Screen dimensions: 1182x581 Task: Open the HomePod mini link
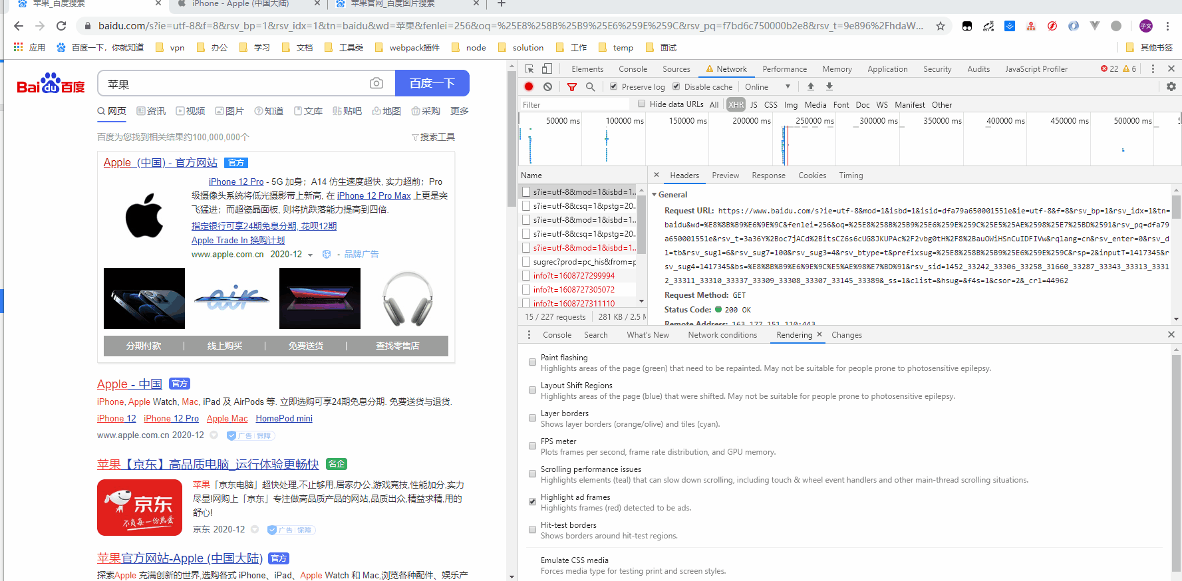pyautogui.click(x=284, y=418)
